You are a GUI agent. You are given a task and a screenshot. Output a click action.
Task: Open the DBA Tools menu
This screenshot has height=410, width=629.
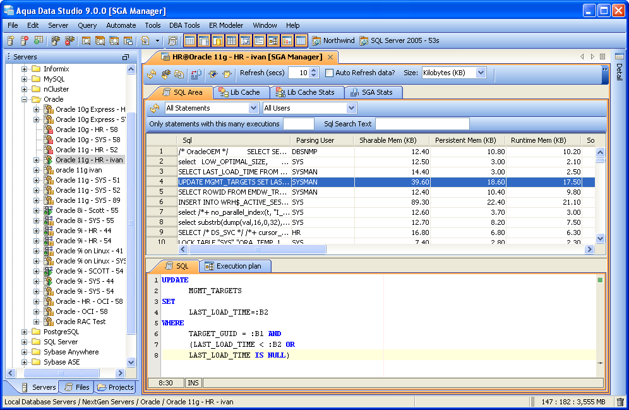pyautogui.click(x=184, y=25)
